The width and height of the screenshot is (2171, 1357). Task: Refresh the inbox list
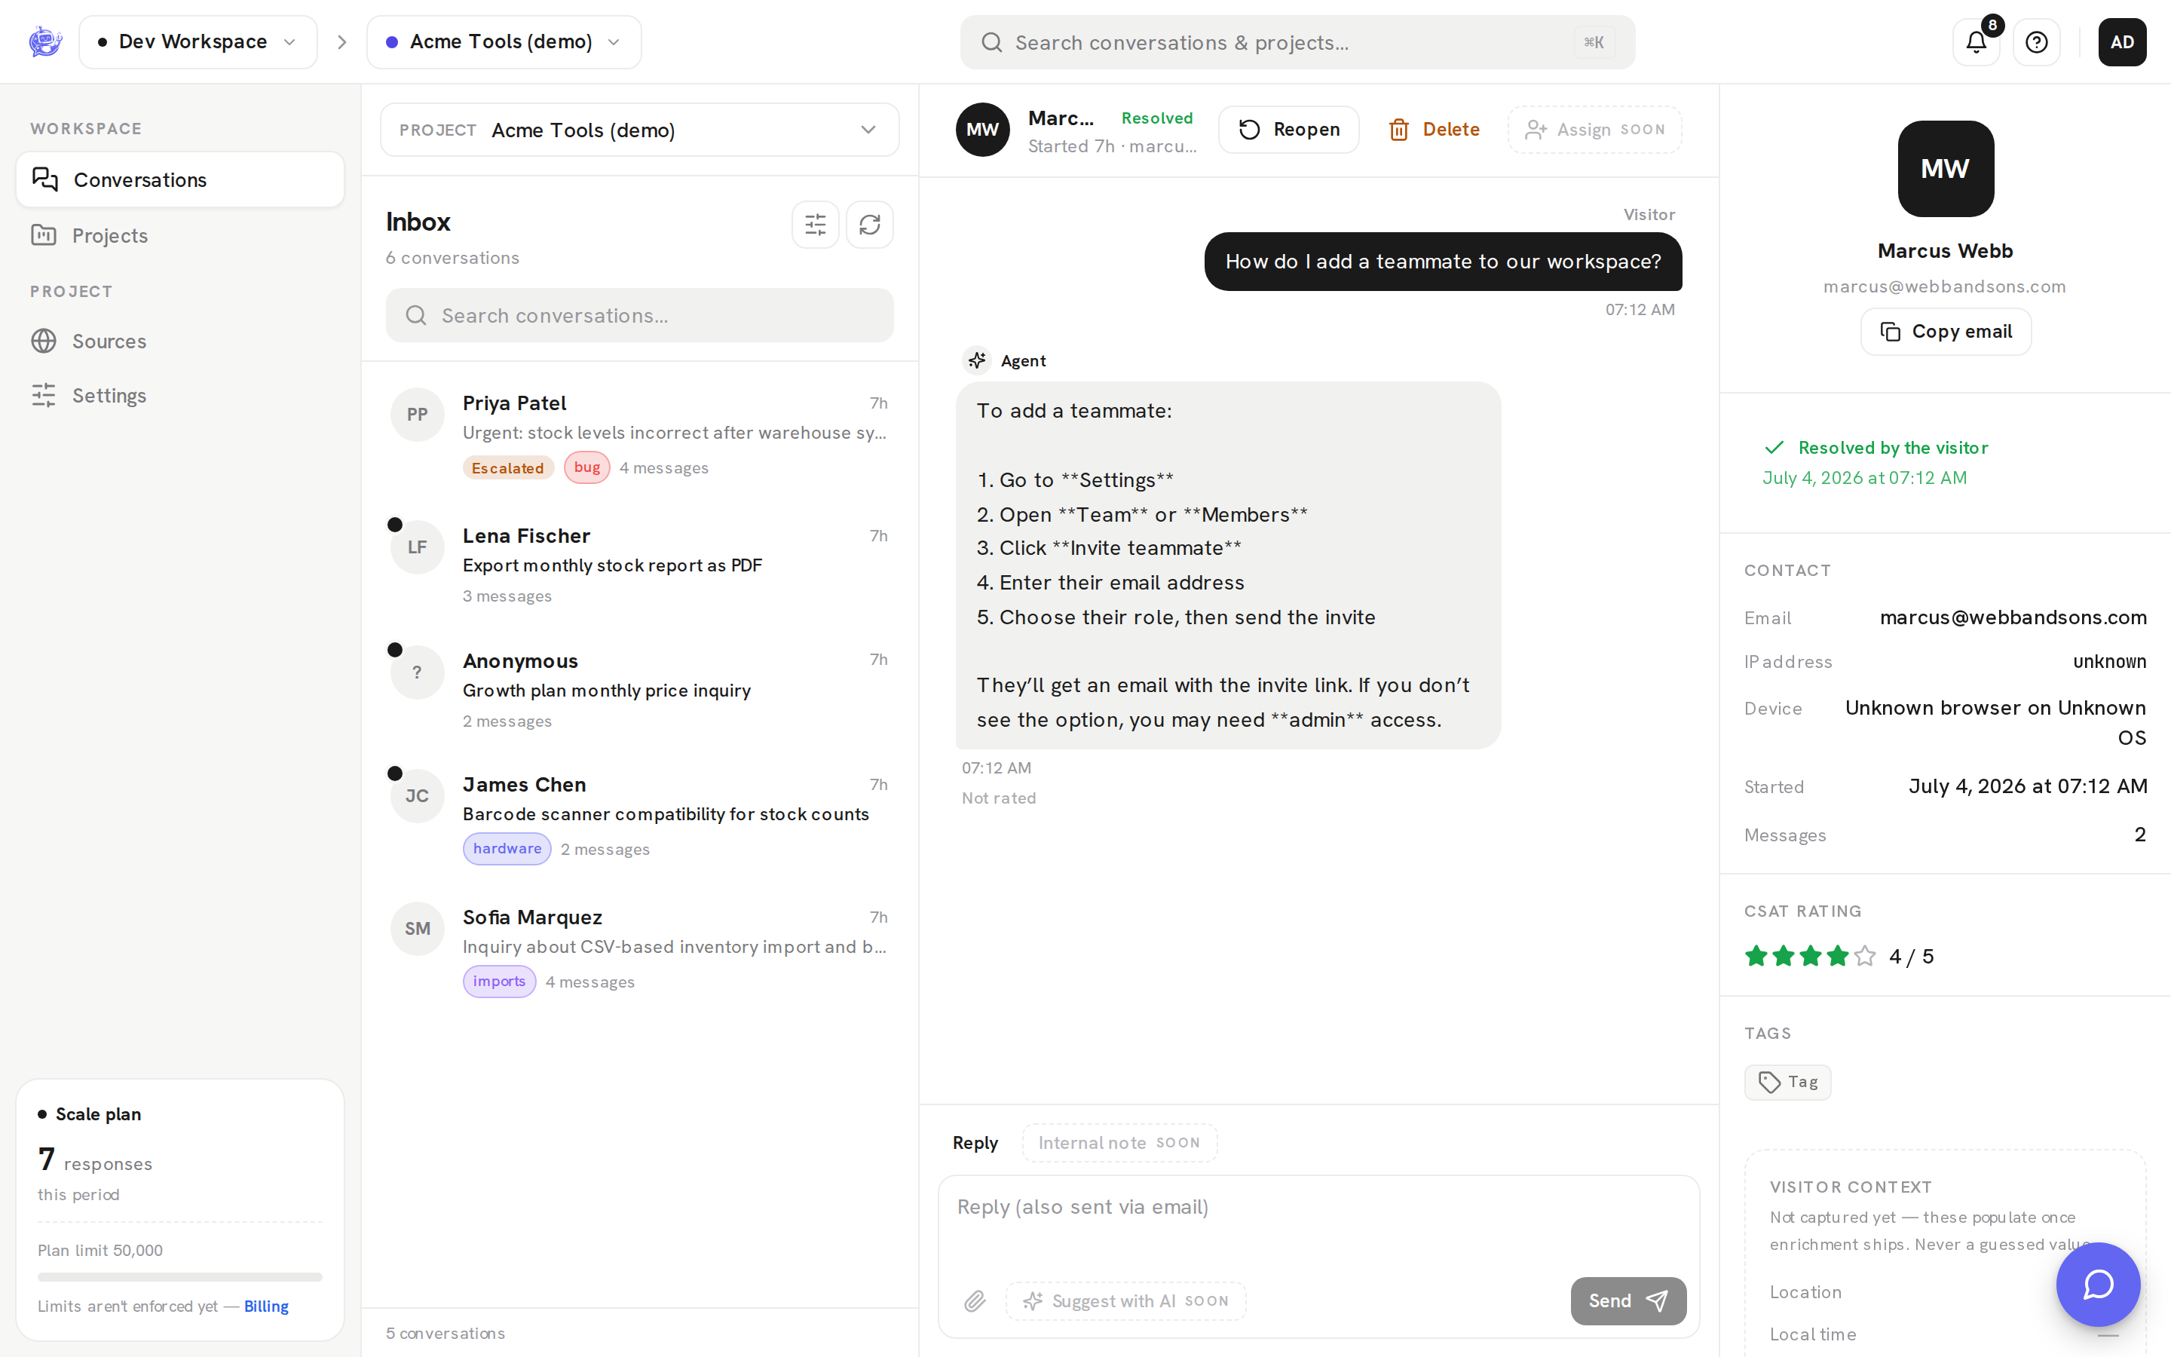(x=869, y=225)
